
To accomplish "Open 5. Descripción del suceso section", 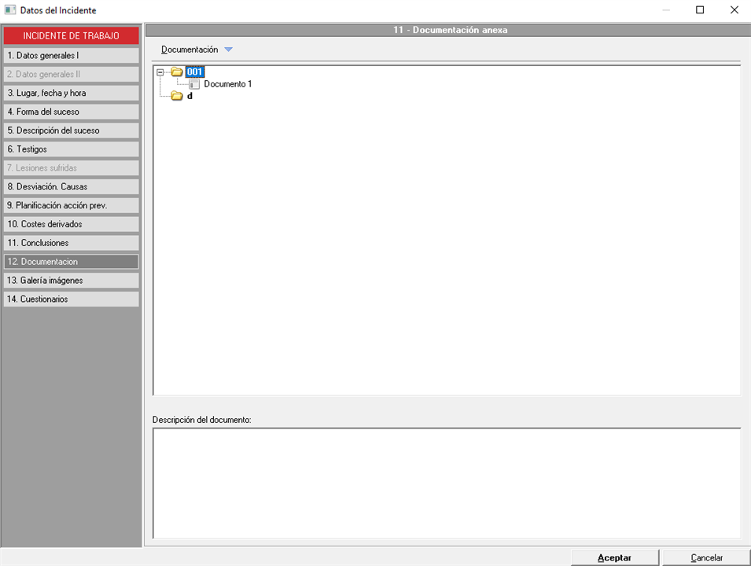I will pos(71,130).
